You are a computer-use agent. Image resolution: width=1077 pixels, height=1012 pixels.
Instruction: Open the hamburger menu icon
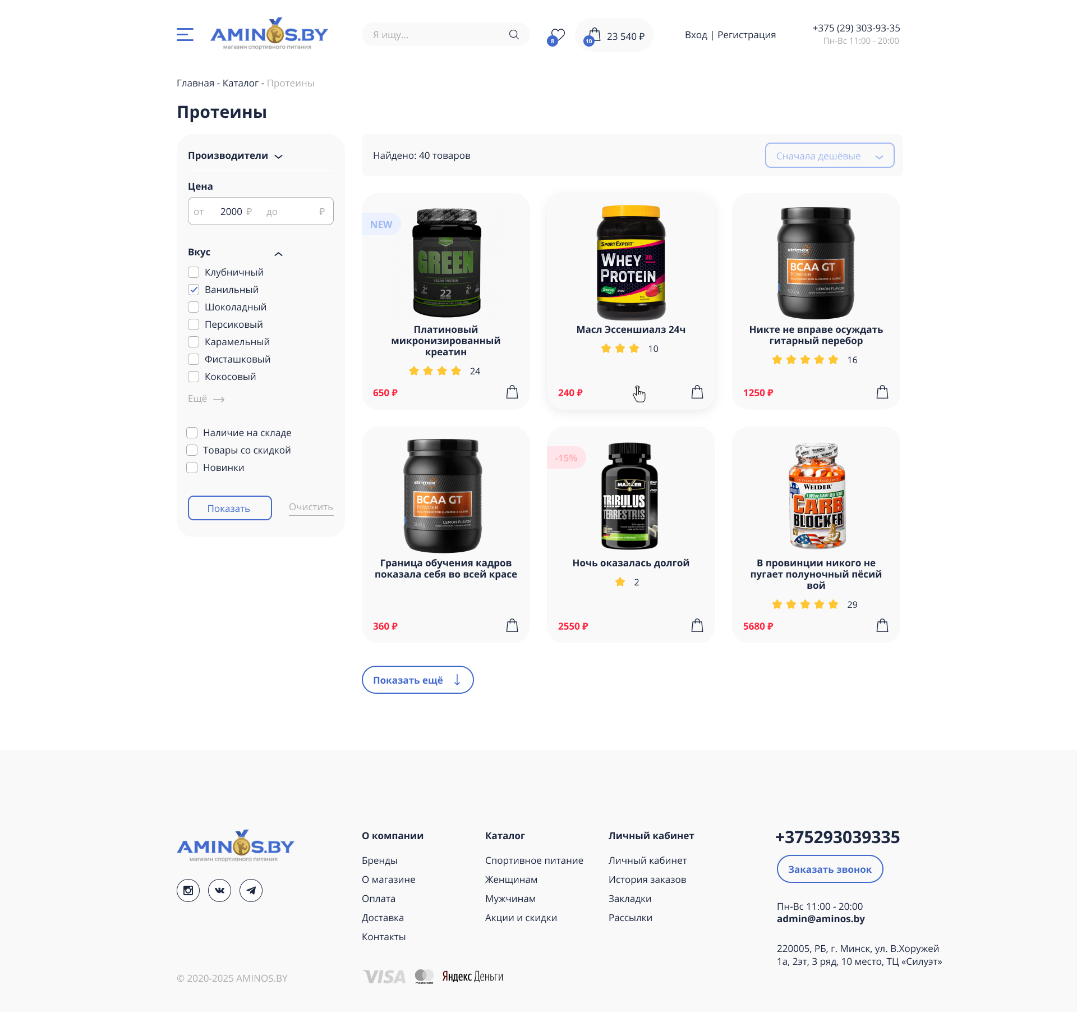point(185,35)
